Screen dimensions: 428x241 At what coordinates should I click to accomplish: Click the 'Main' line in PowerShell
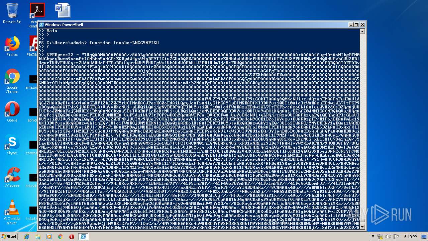pos(52,31)
